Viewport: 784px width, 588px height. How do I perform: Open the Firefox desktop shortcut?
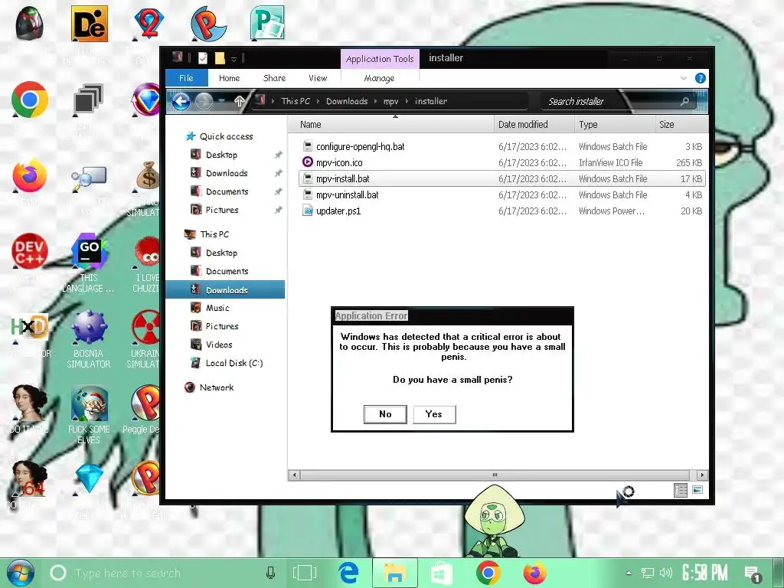[x=30, y=175]
